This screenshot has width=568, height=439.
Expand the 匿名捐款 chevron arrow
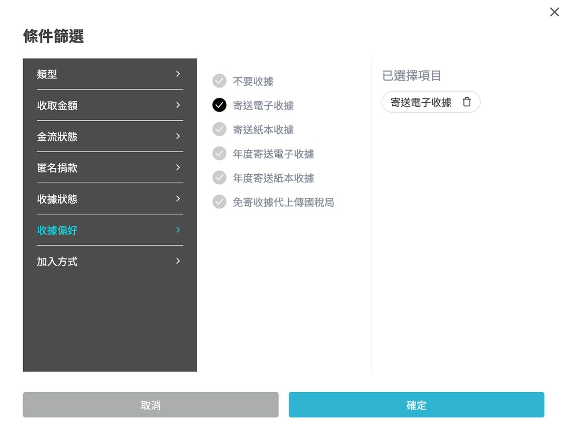(x=178, y=167)
